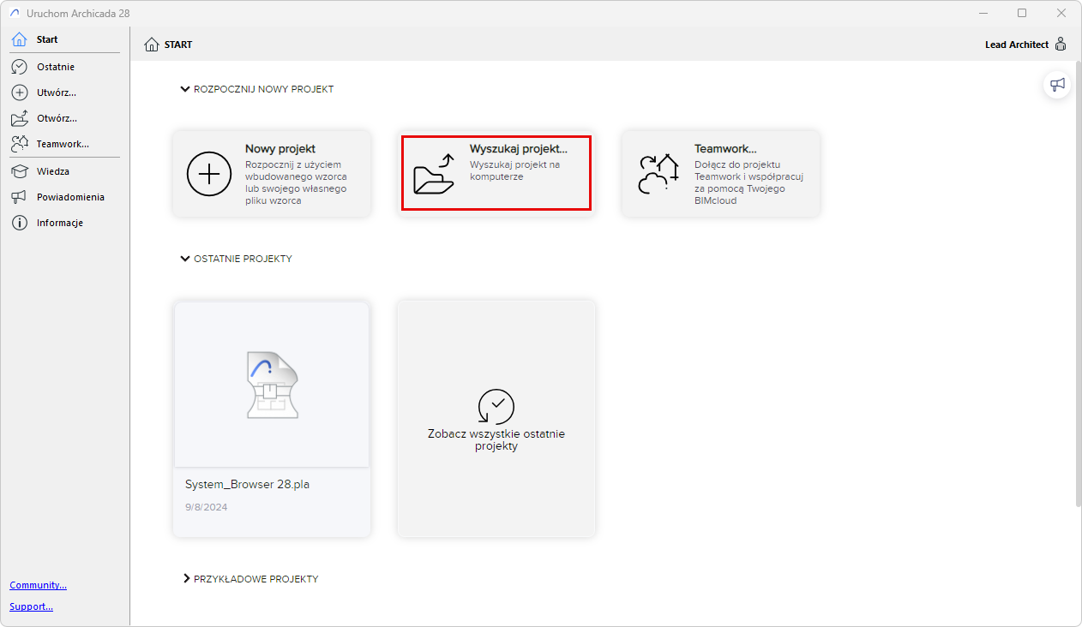
Task: Click Zobacz wszystkie ostatnie projekty text
Action: (496, 439)
